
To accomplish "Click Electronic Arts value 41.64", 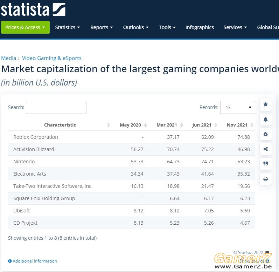I will pyautogui.click(x=208, y=174).
